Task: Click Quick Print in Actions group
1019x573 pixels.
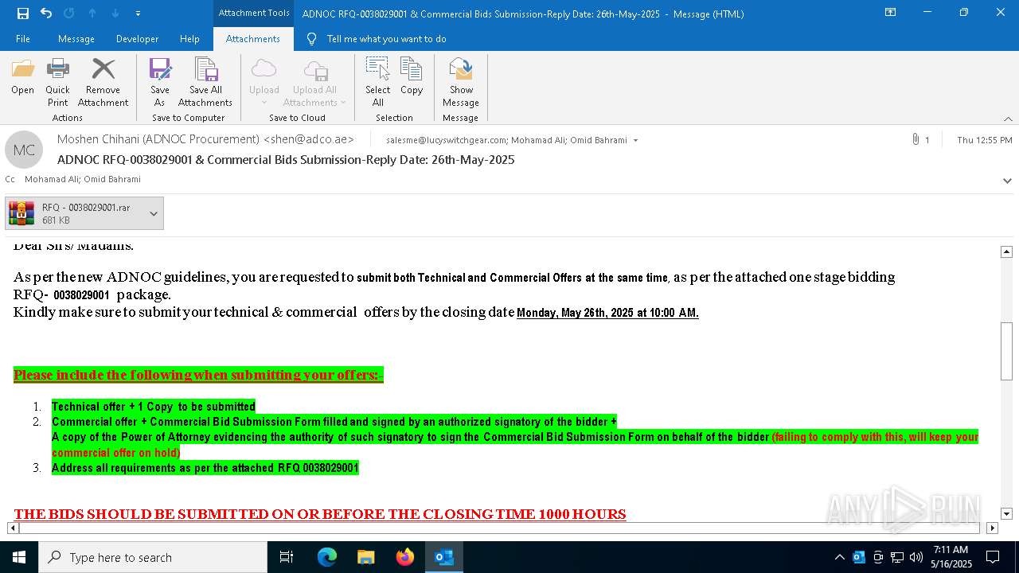Action: 57,82
